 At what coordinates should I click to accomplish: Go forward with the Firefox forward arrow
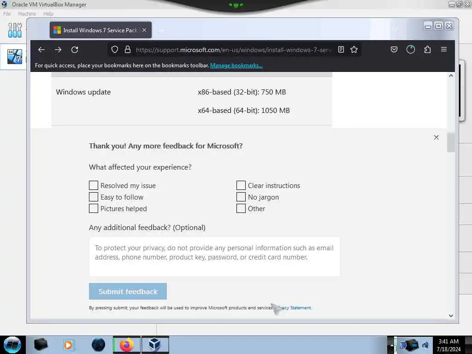(x=58, y=50)
